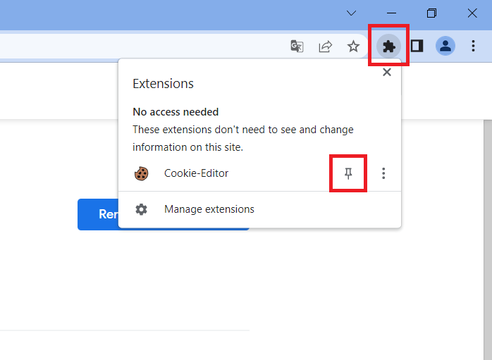
Task: Click the Extensions puzzle piece icon
Action: 388,46
